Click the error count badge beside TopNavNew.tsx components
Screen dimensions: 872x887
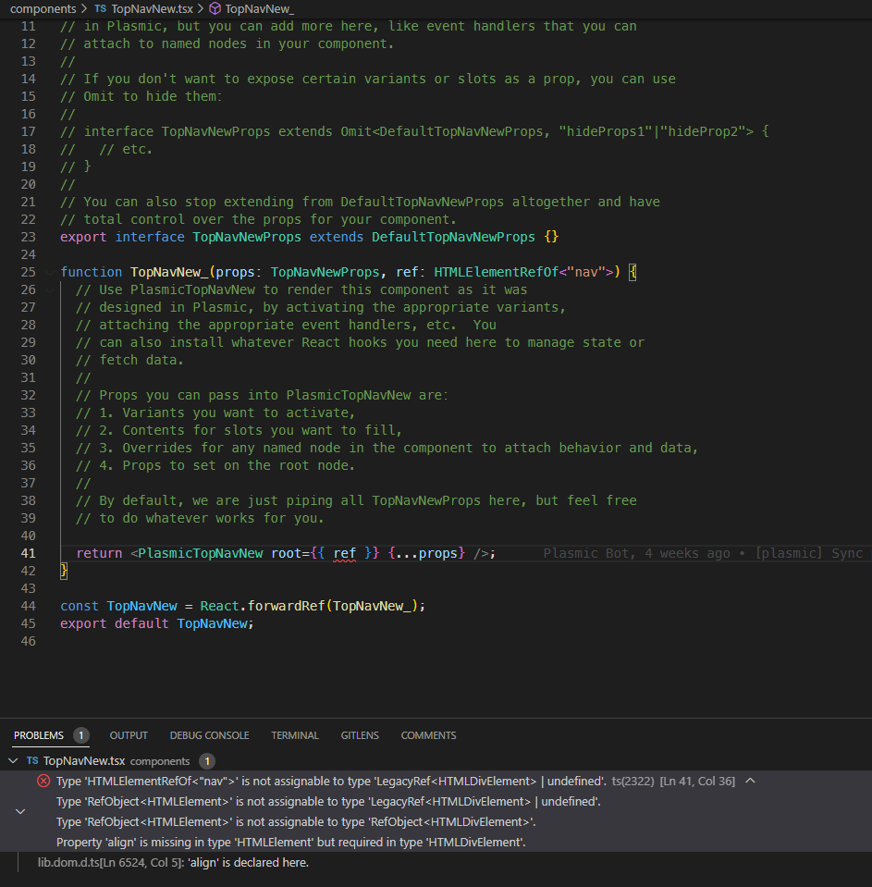point(207,761)
